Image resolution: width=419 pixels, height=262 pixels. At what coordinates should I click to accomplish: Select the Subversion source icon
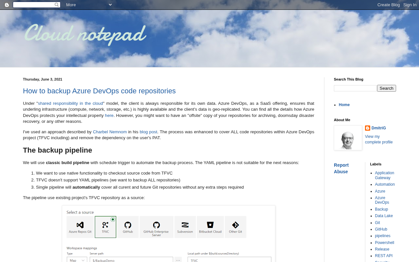(x=185, y=225)
